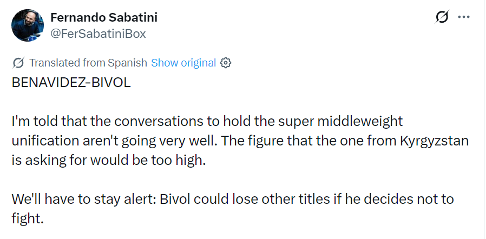Click the Grok icon beside more options
Screen dimensions: 486x239
(x=442, y=17)
